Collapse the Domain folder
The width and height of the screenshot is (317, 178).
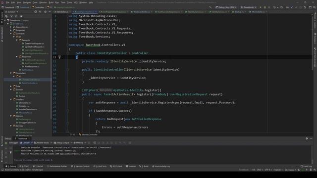point(11,89)
